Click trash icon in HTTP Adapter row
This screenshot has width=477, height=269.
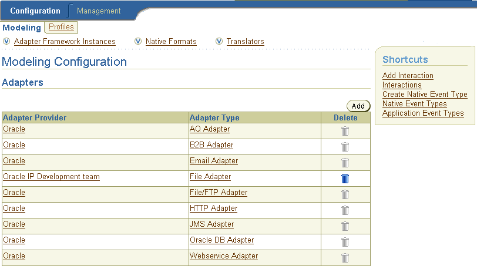click(x=345, y=210)
